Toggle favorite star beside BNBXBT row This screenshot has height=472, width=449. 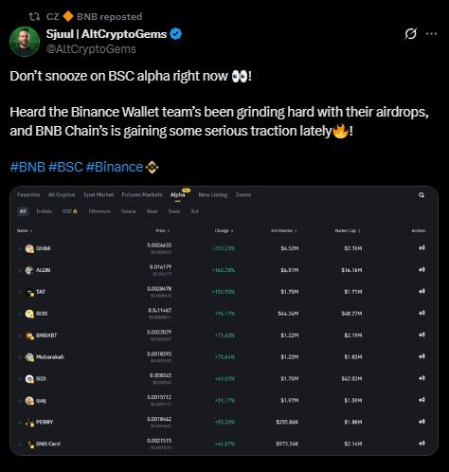tap(20, 336)
